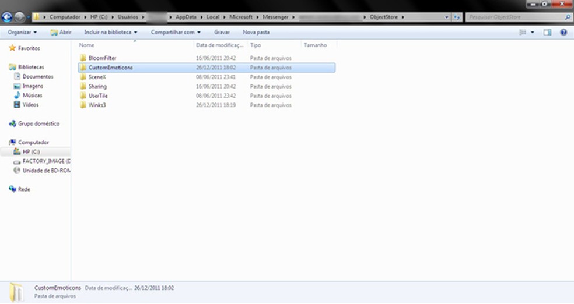The image size is (574, 304).
Task: Select the Winks3 folder icon
Action: pyautogui.click(x=83, y=105)
